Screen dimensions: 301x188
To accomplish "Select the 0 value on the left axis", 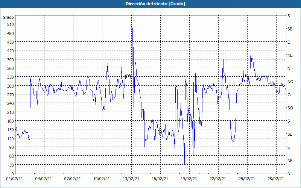I will coord(13,174).
